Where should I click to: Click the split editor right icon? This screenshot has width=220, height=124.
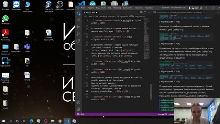coord(145,12)
